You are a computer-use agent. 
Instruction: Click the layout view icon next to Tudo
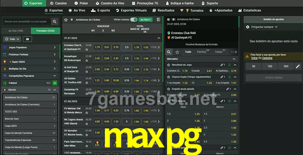click(x=27, y=39)
